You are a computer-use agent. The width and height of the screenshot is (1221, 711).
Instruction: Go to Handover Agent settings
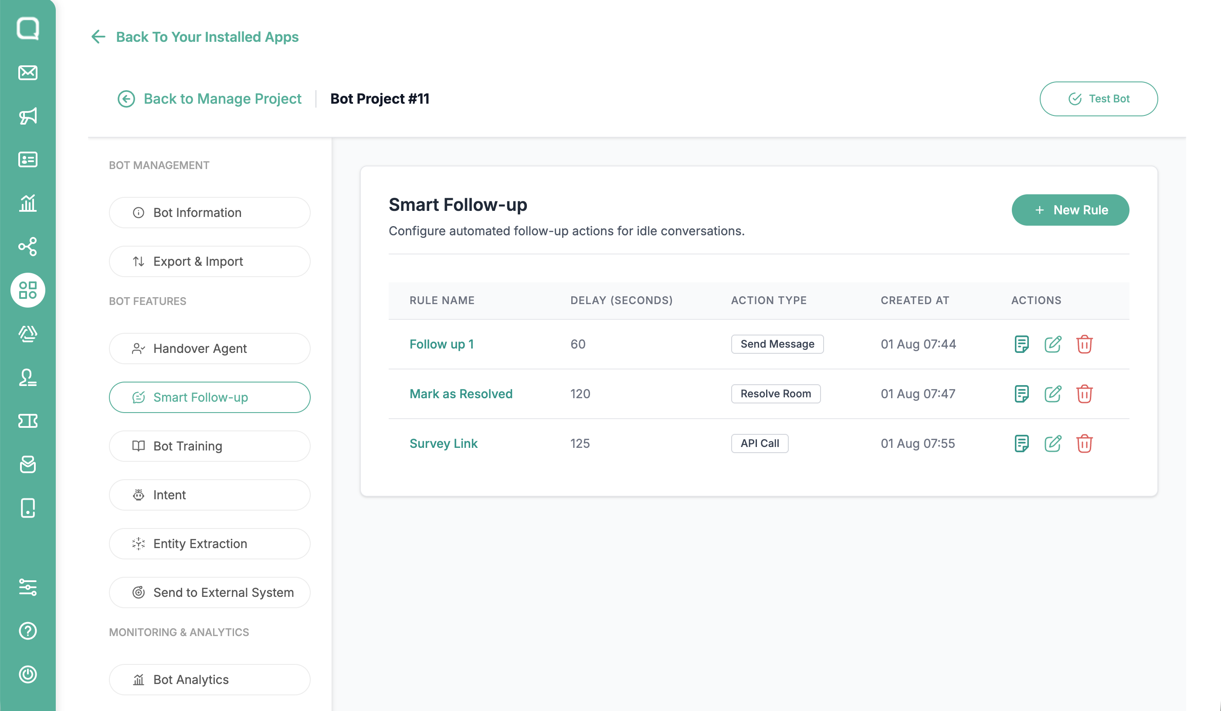tap(209, 349)
